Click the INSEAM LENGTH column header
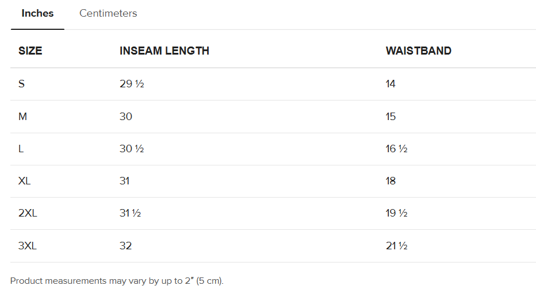This screenshot has height=301, width=536. (x=164, y=51)
